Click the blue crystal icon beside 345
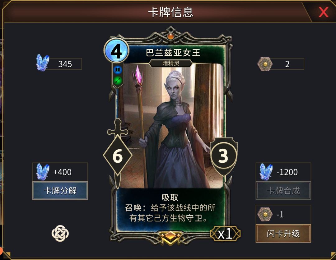 pyautogui.click(x=43, y=62)
